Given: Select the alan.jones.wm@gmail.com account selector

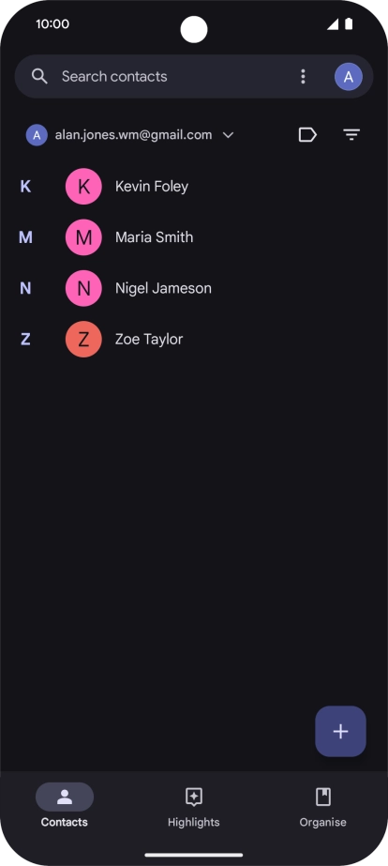Looking at the screenshot, I should [130, 135].
